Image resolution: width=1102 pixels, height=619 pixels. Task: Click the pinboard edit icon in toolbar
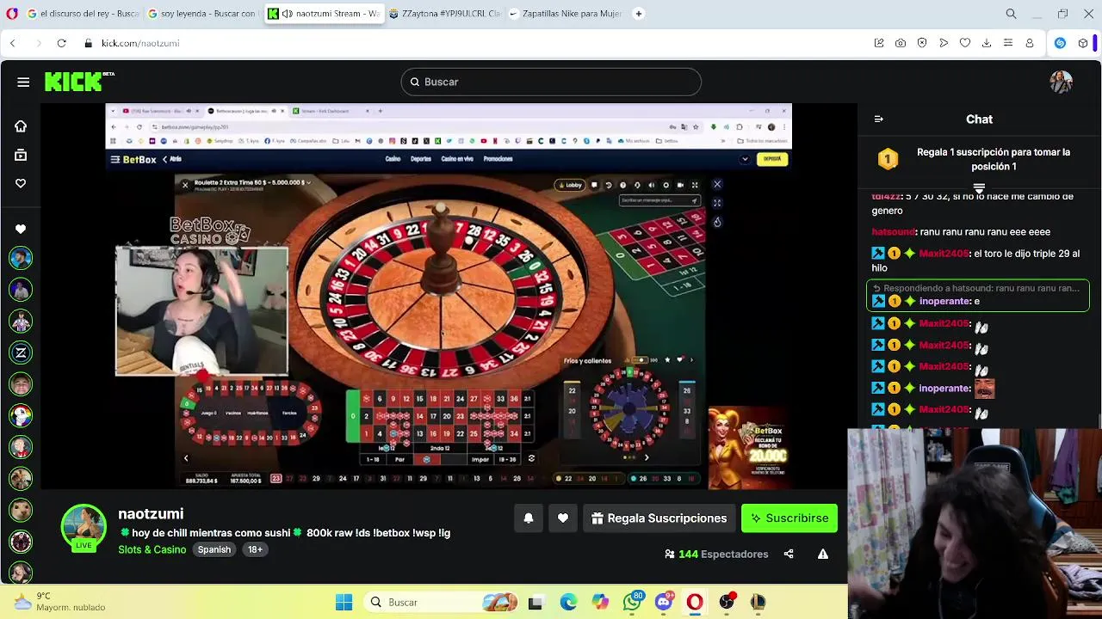click(879, 43)
